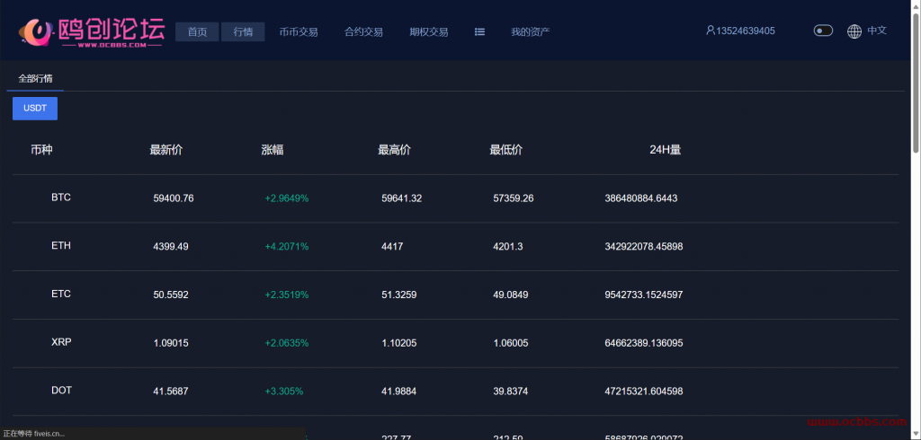Click ETH volume 342922078.45898
Image resolution: width=921 pixels, height=440 pixels.
coord(644,246)
